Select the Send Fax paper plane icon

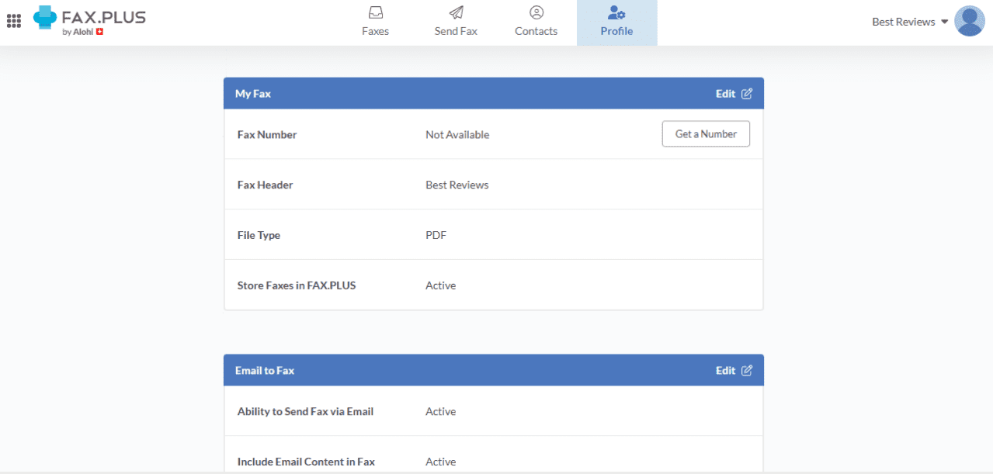(x=456, y=12)
